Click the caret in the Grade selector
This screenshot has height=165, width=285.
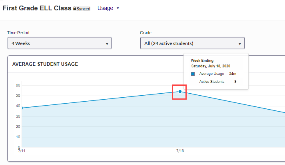pyautogui.click(x=239, y=43)
